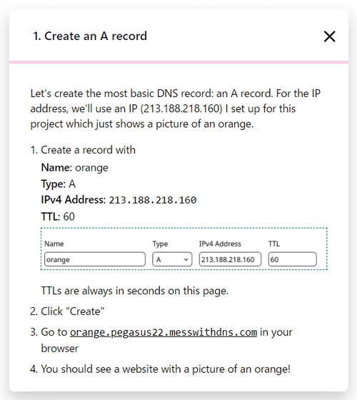
Task: Click the Name label above the form field
Action: pyautogui.click(x=54, y=244)
